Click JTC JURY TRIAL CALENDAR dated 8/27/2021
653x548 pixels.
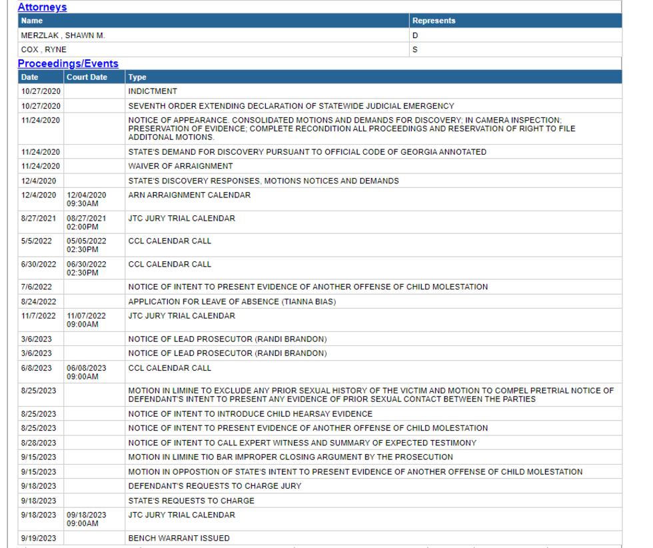(181, 219)
